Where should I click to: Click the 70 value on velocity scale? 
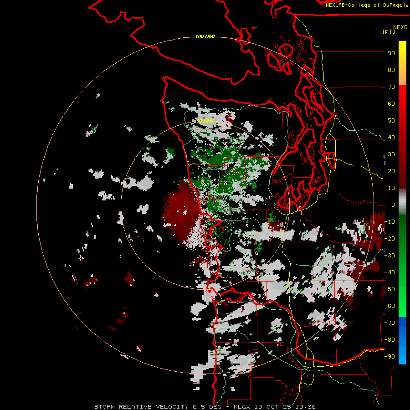click(x=391, y=87)
